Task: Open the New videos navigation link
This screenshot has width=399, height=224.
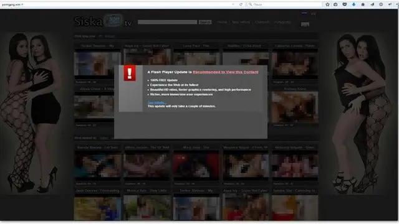Action: [241, 22]
